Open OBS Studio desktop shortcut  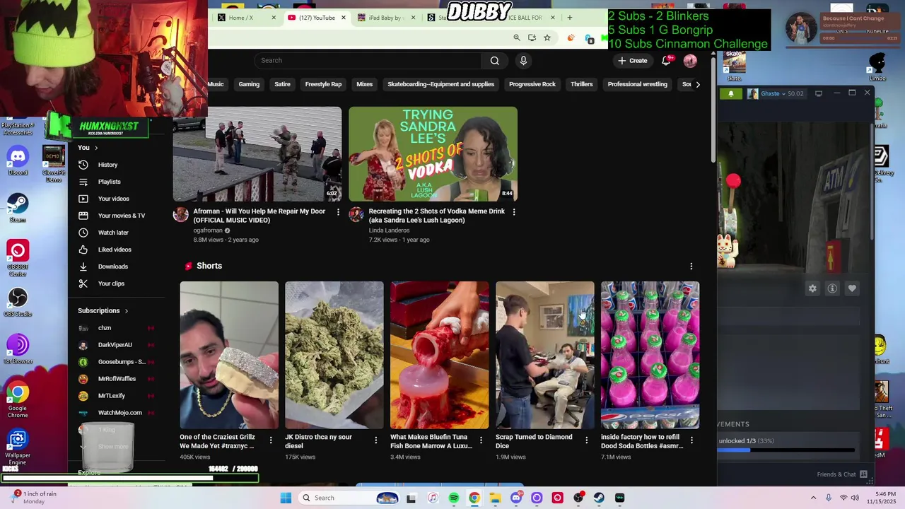click(x=18, y=302)
